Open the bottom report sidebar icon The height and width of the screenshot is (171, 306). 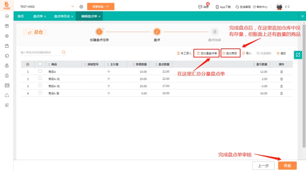click(x=7, y=105)
